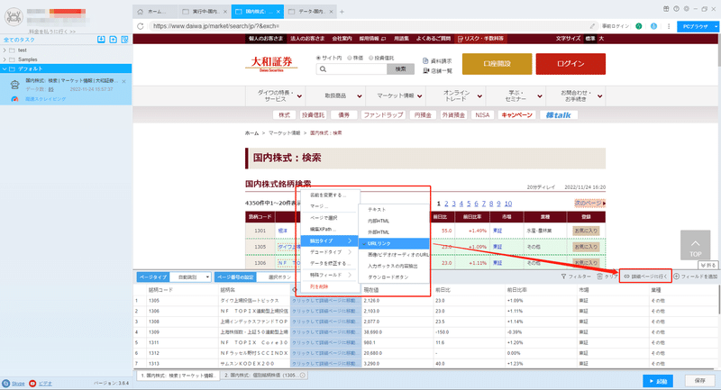The width and height of the screenshot is (721, 390).
Task: Open bottom tab 2. 国内株式: 個別銘柄株価
Action: pos(265,376)
